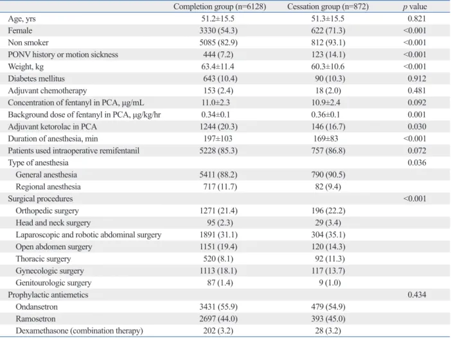Click the remifentanil value '5228 (85.3)'
The height and width of the screenshot is (338, 451).
coord(218,151)
